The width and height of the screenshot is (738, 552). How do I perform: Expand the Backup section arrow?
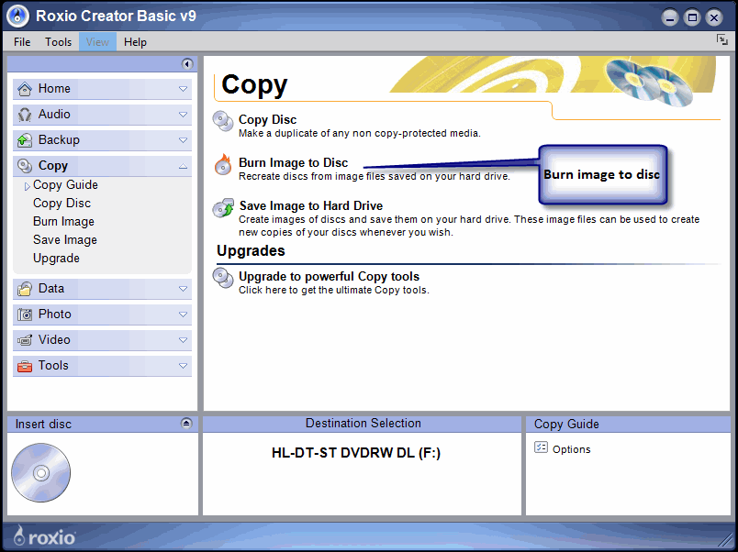[x=183, y=140]
